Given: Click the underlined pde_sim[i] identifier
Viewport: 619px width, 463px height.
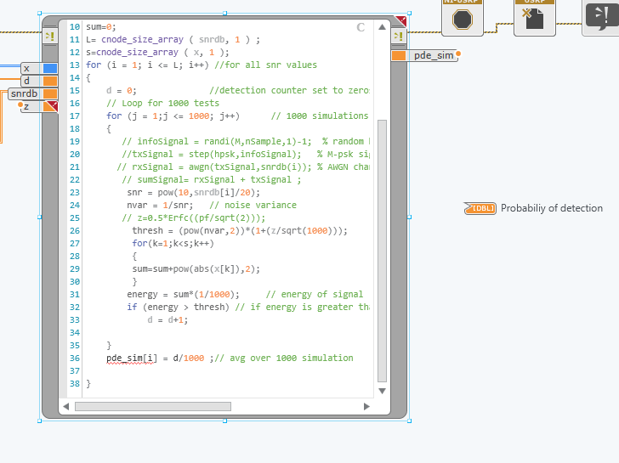Looking at the screenshot, I should coord(132,359).
